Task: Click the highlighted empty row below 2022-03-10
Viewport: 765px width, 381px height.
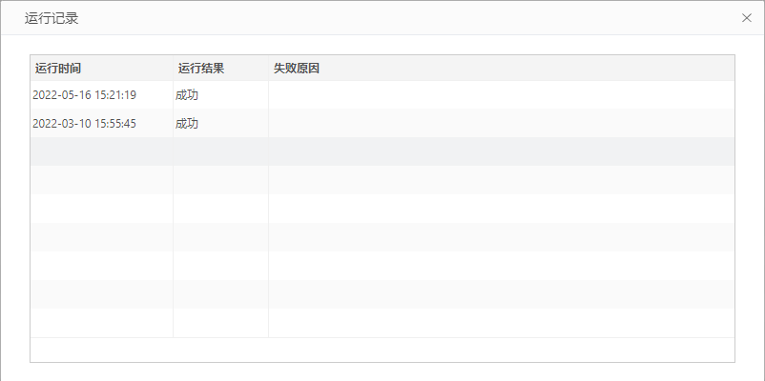Action: (382, 152)
